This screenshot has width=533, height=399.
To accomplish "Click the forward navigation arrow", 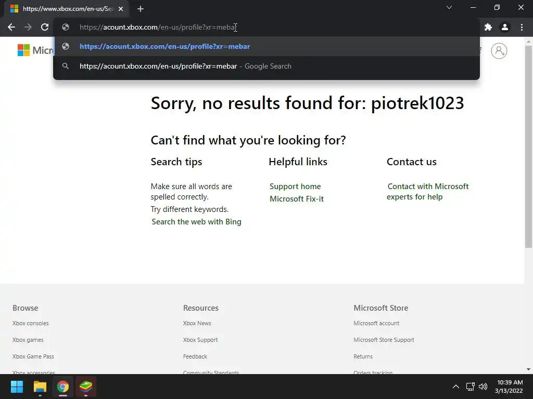I will pyautogui.click(x=28, y=27).
